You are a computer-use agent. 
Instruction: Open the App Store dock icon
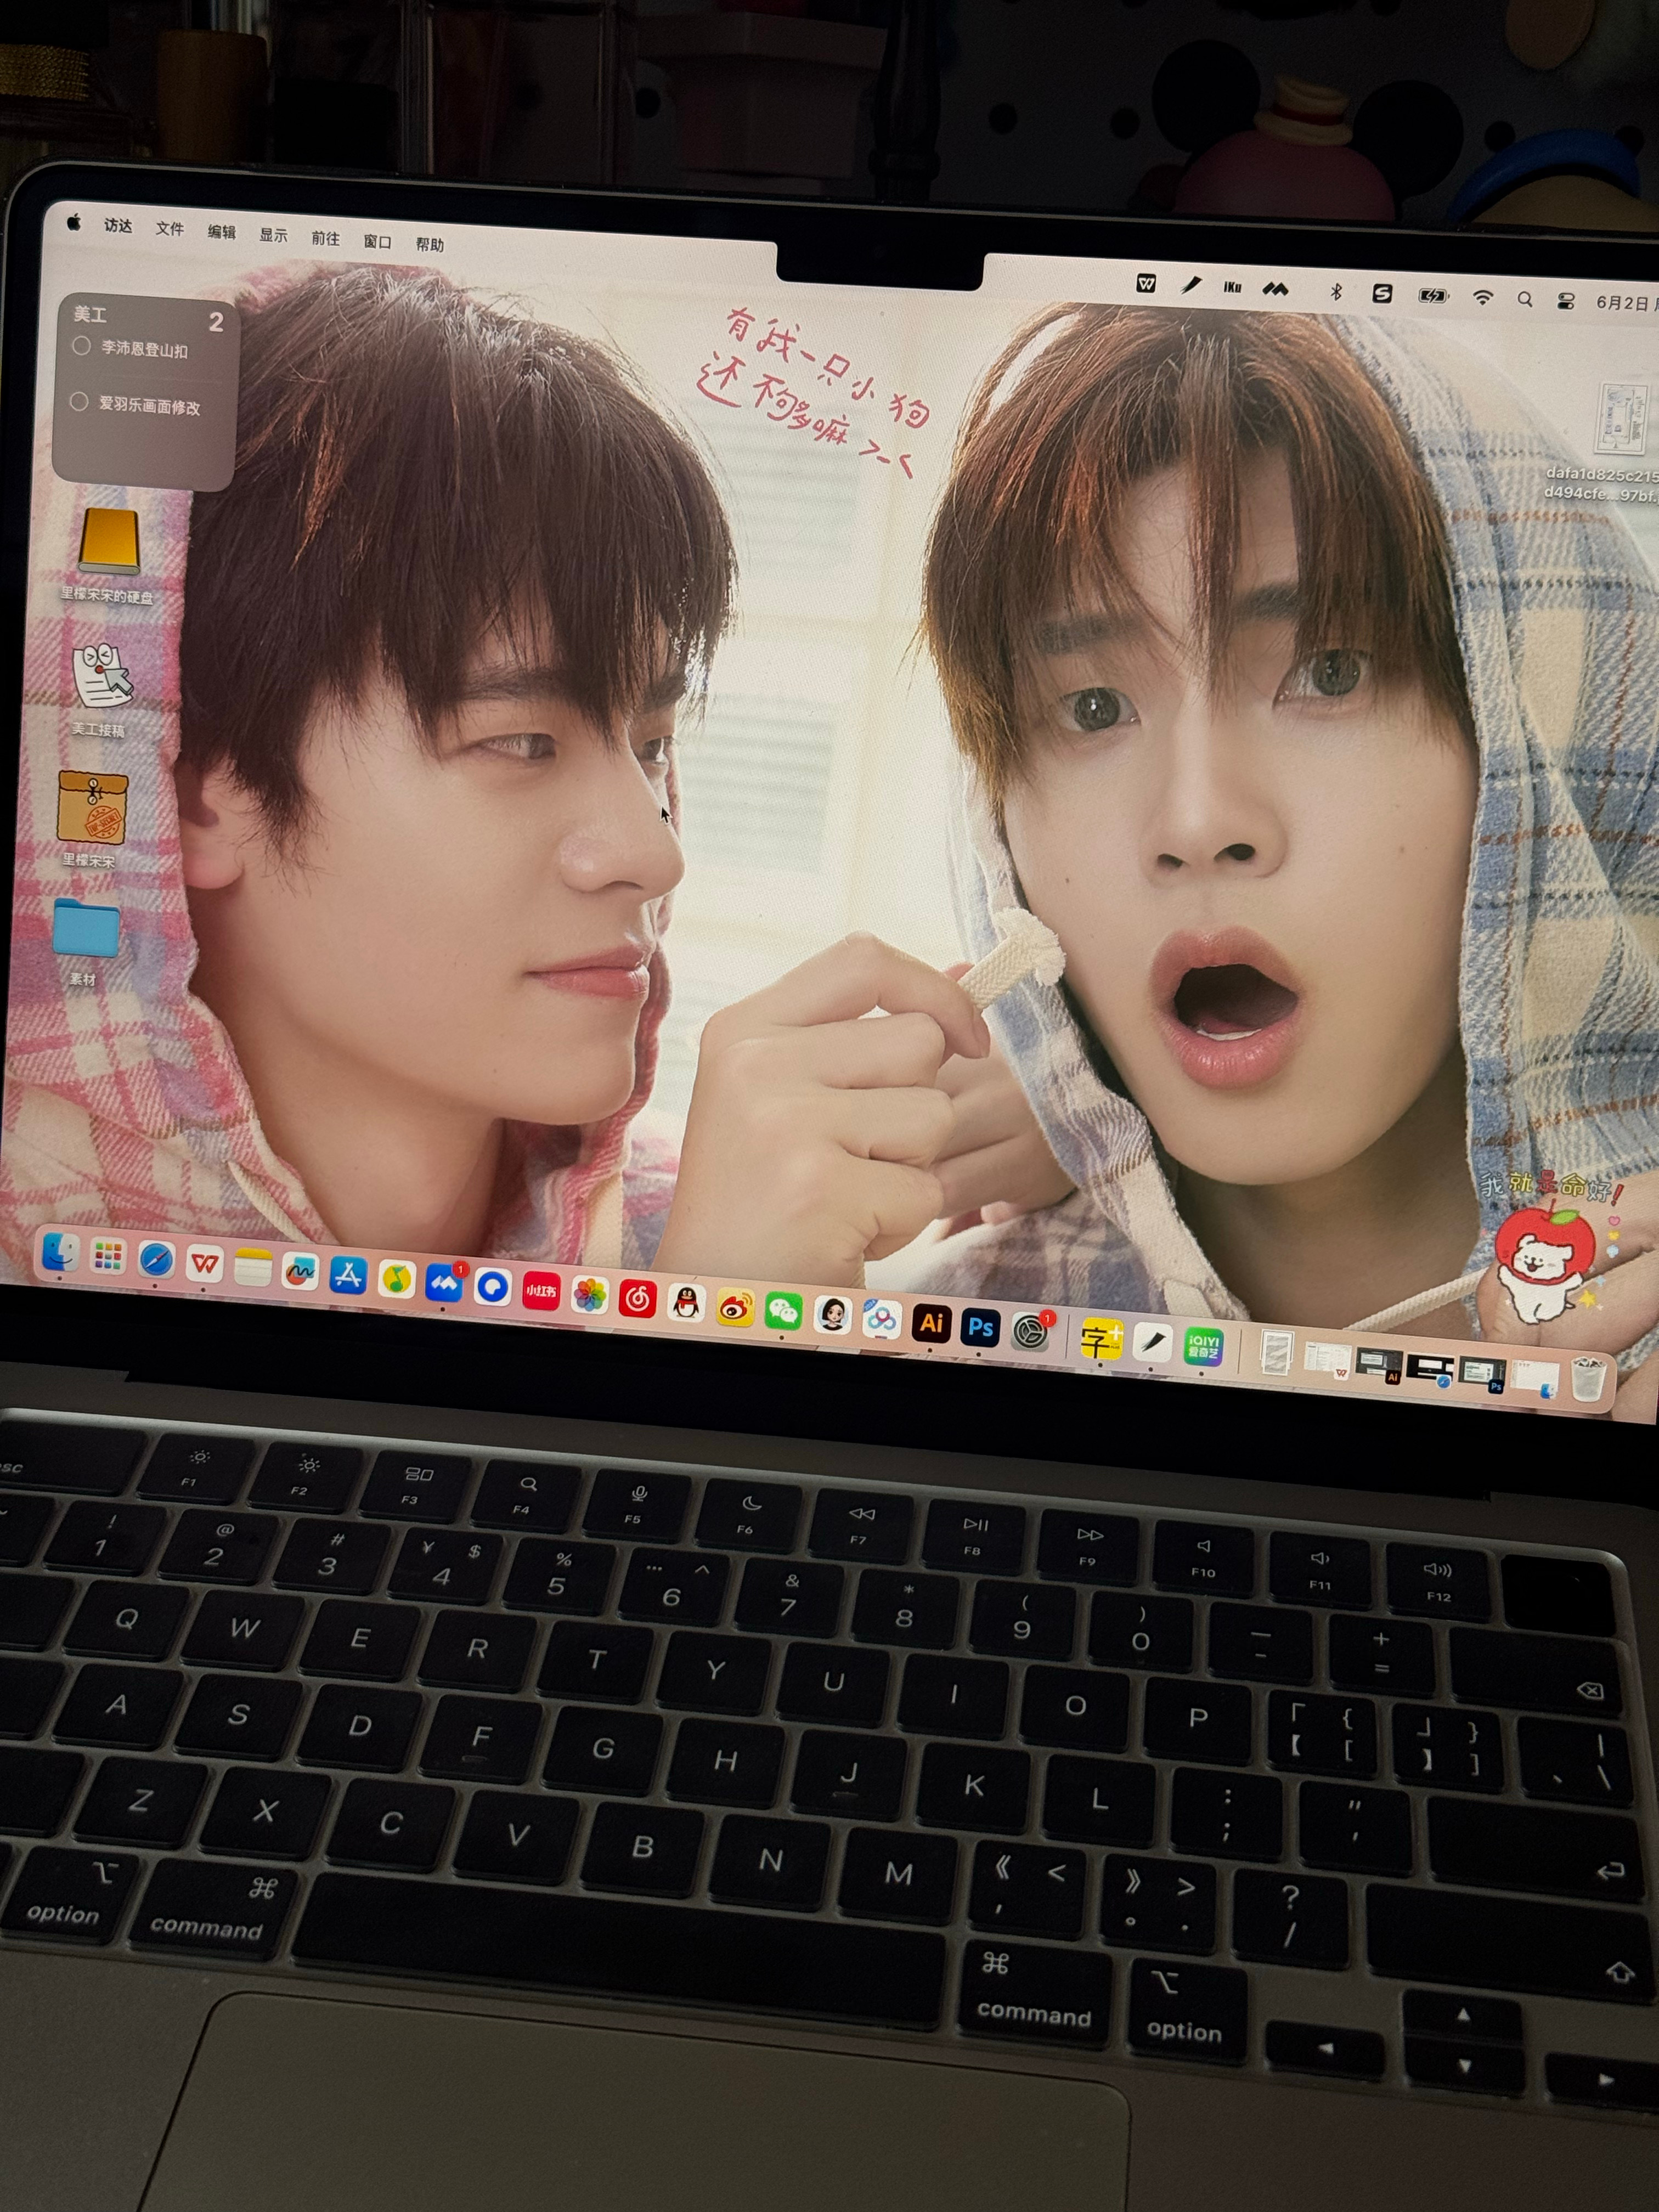click(x=348, y=1276)
